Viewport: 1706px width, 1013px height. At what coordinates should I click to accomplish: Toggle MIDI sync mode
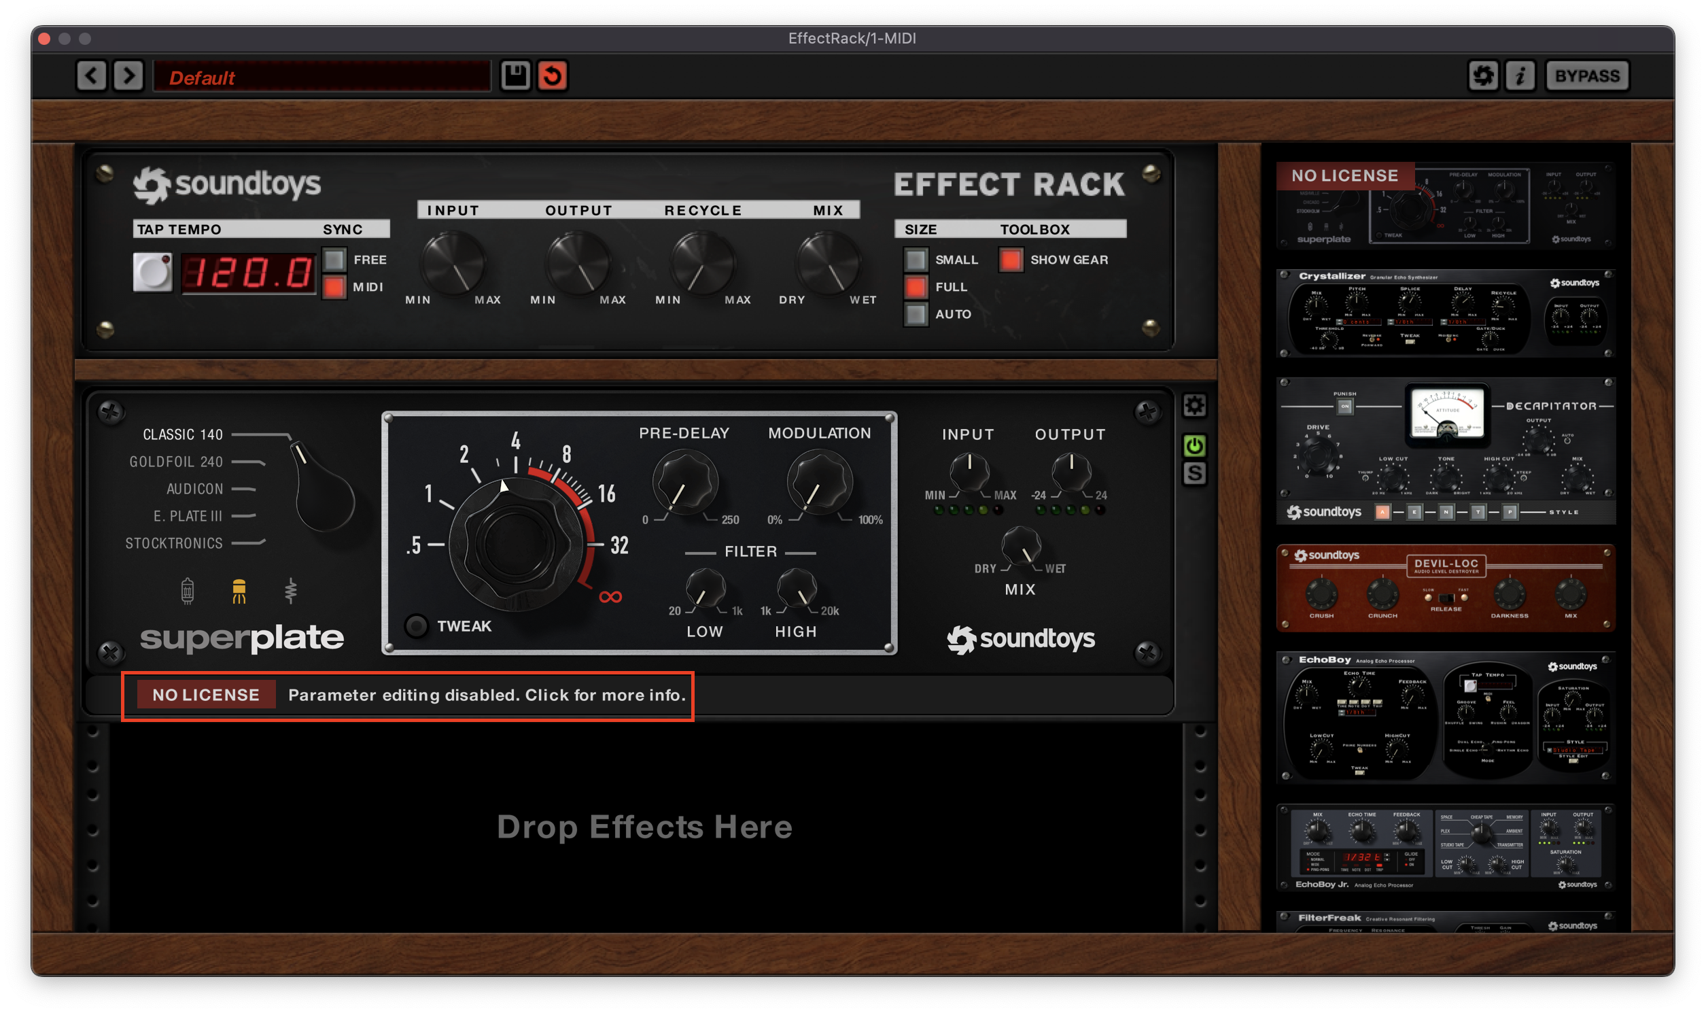tap(334, 288)
